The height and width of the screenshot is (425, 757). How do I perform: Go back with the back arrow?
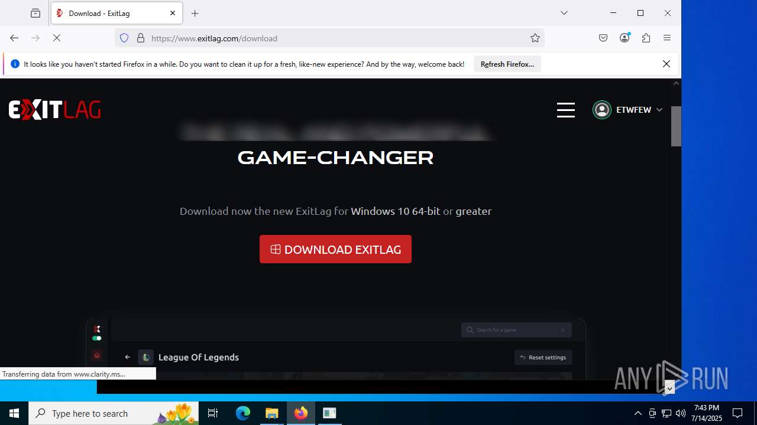[x=14, y=38]
